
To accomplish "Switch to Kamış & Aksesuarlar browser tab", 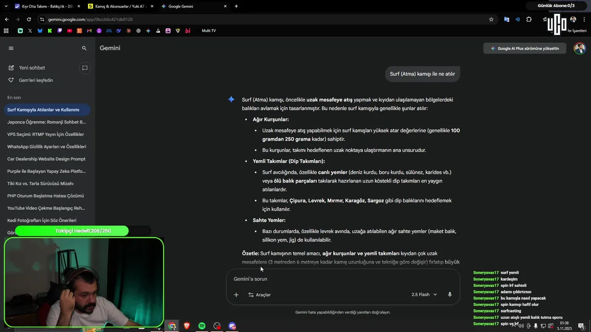I will [120, 6].
